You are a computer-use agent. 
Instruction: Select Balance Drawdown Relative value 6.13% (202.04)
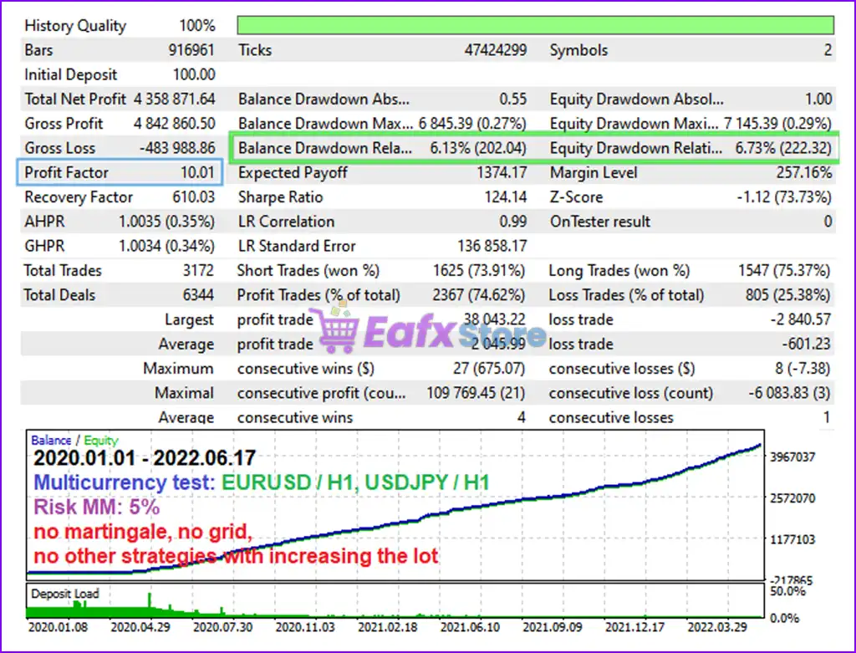point(478,149)
